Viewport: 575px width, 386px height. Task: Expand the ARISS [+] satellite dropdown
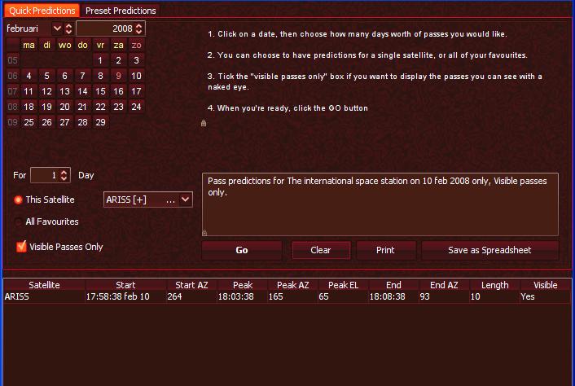[185, 200]
